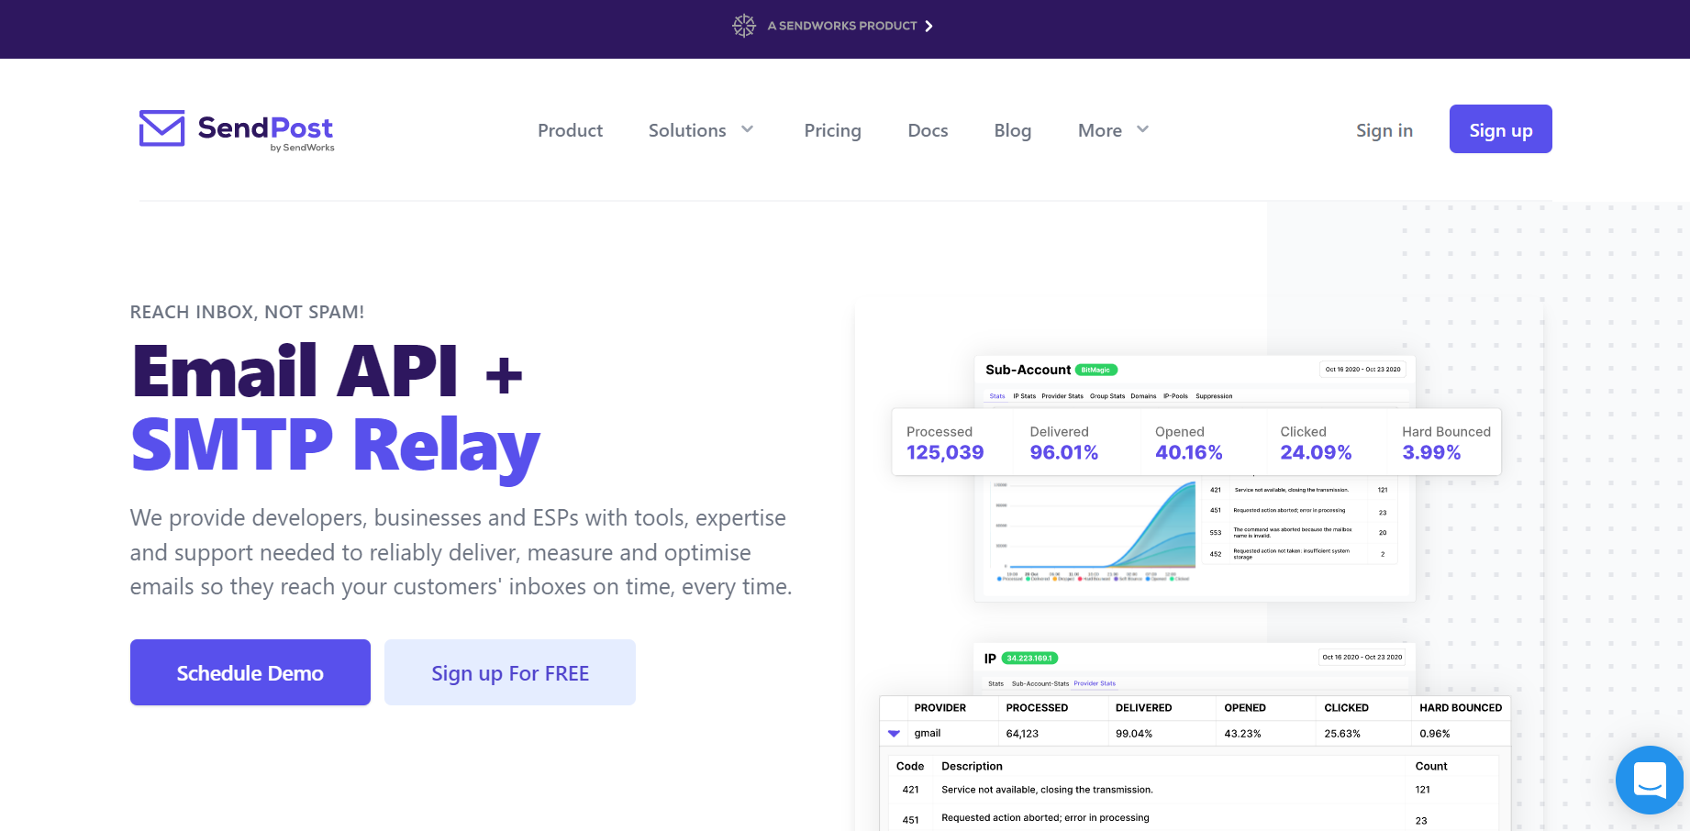Click the Sign in link
Viewport: 1690px width, 831px height.
1384,130
